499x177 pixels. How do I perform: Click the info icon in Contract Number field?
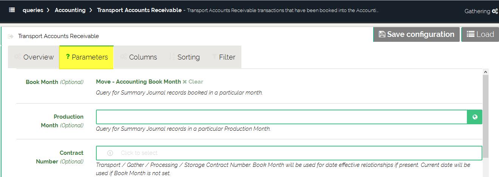point(110,153)
